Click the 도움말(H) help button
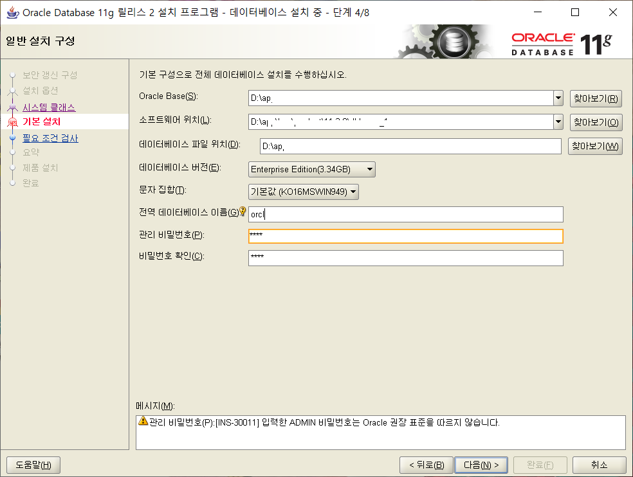This screenshot has height=477, width=633. 33,465
